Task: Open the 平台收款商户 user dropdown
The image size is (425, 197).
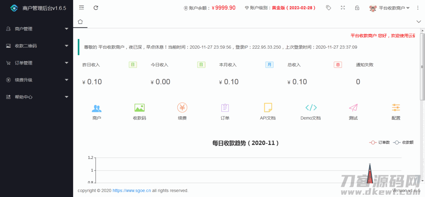Action: (x=389, y=8)
